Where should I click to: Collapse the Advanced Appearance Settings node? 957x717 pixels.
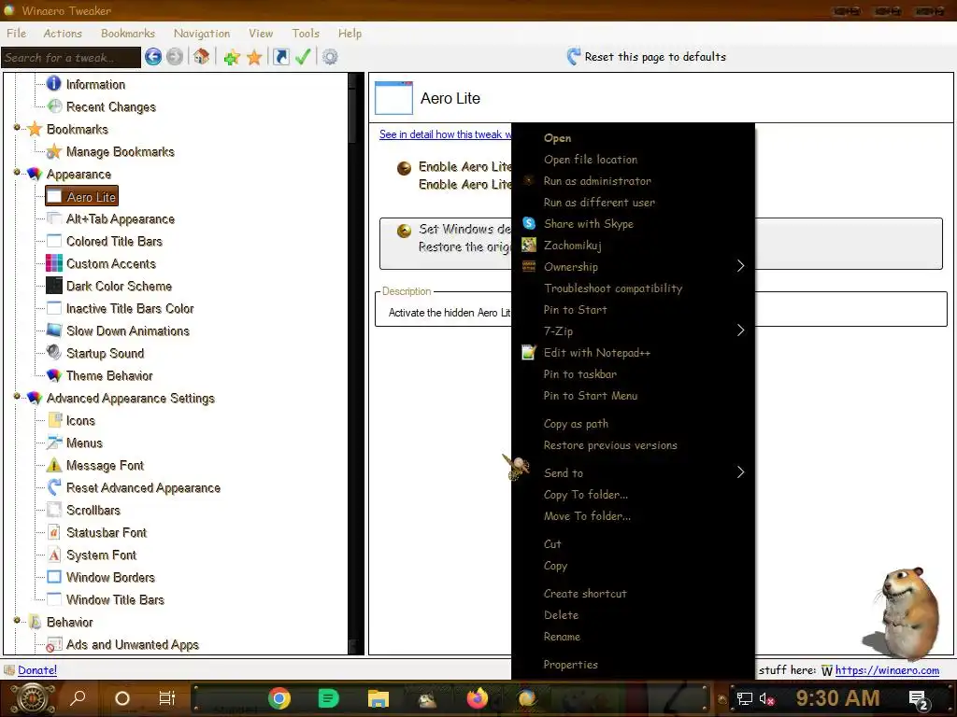tap(17, 397)
